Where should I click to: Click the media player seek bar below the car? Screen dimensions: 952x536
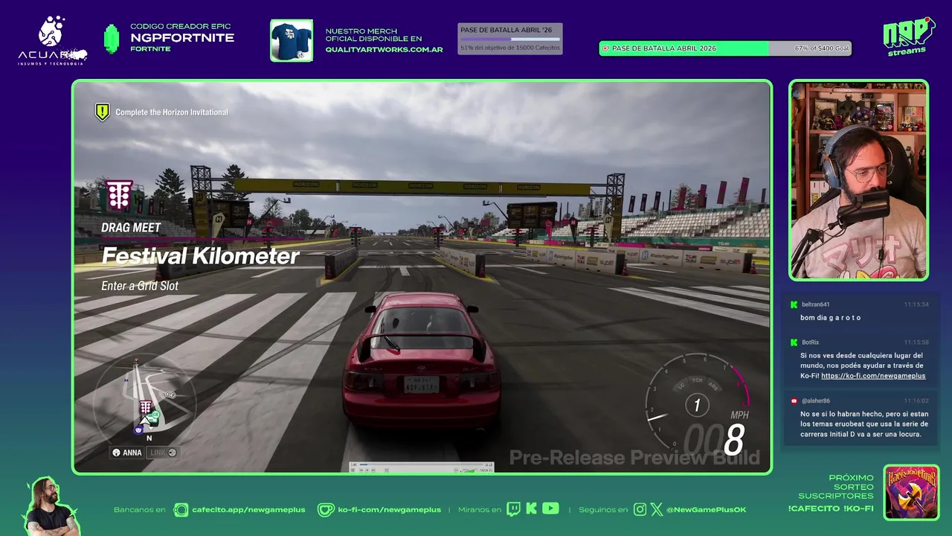[422, 465]
